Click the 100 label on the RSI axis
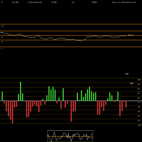The width and height of the screenshot is (142, 142). pyautogui.click(x=3, y=26)
